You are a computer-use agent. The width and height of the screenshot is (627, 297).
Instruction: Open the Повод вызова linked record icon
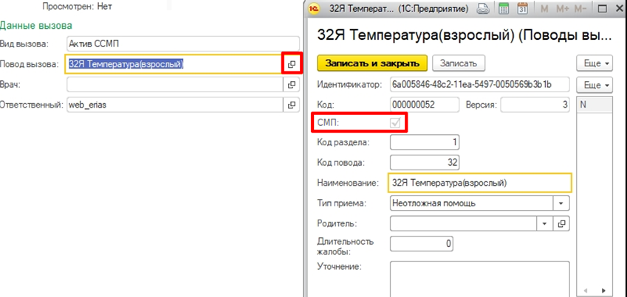[x=292, y=64]
